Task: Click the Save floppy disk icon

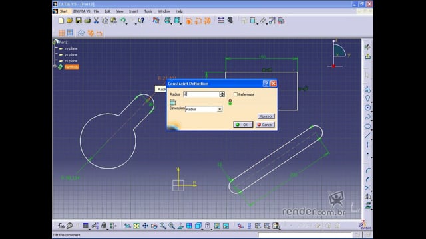Action: point(79,21)
